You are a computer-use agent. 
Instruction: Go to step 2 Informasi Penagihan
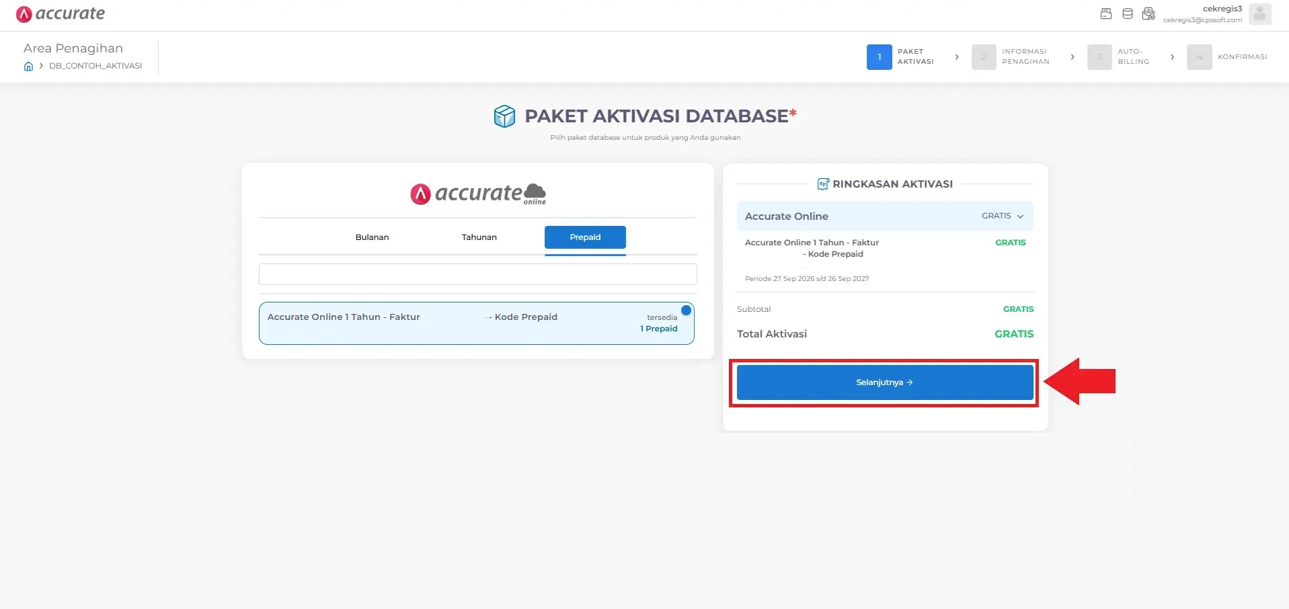[x=1011, y=57]
